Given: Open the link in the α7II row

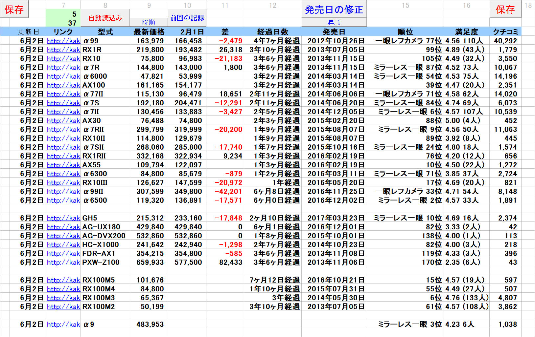Looking at the screenshot, I should coord(63,112).
